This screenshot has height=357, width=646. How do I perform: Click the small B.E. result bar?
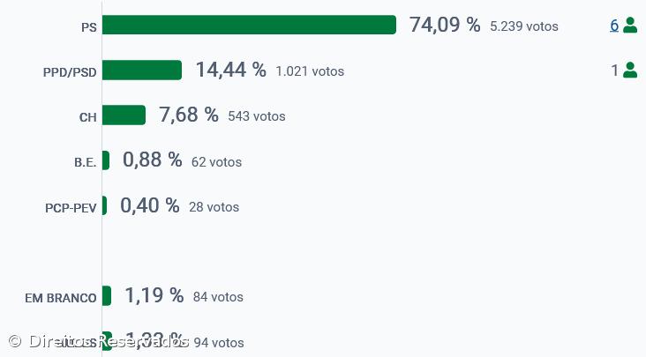(106, 160)
